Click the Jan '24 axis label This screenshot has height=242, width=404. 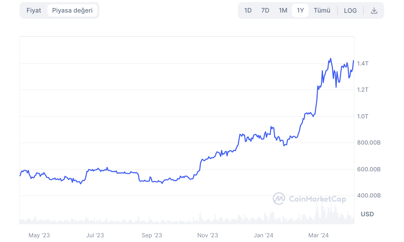(263, 235)
